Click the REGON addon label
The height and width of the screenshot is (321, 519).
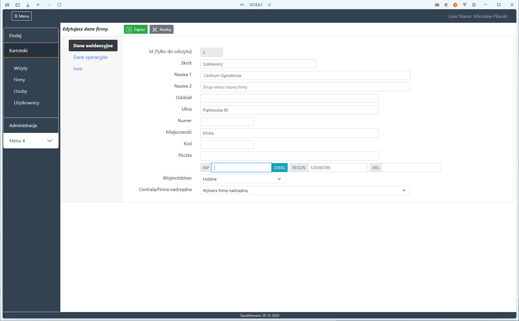299,168
